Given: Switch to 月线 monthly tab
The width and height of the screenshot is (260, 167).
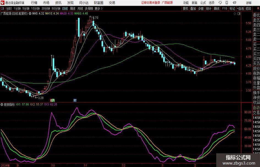Looking at the screenshot, I should 80,9.
